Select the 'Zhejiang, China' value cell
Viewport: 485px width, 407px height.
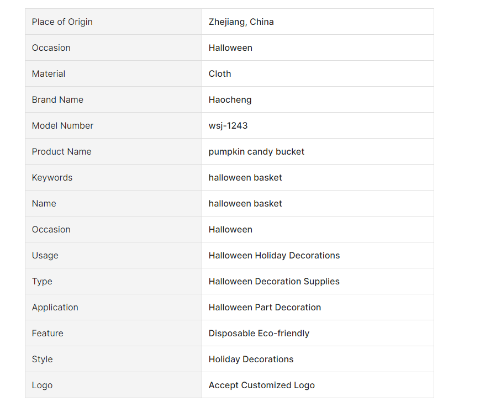(x=241, y=22)
